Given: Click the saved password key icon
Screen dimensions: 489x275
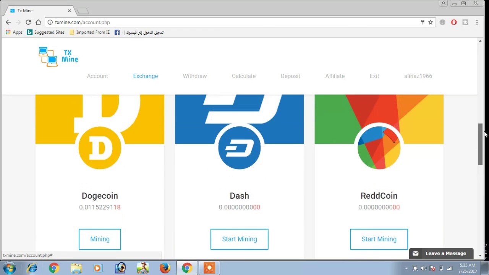Looking at the screenshot, I should tap(423, 22).
